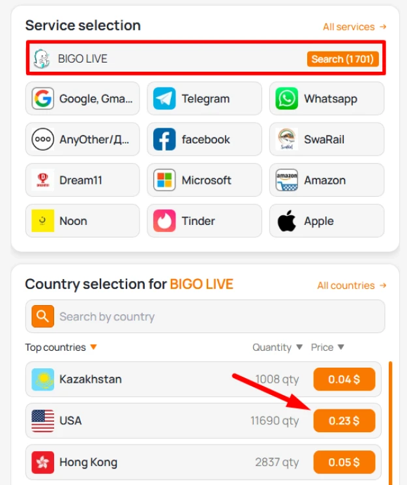This screenshot has height=485, width=407.
Task: Choose the Whatsapp service icon
Action: pos(286,98)
